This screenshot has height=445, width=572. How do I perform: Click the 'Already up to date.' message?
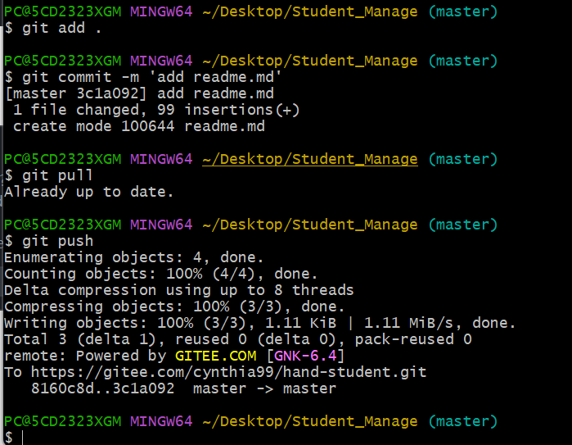click(89, 192)
